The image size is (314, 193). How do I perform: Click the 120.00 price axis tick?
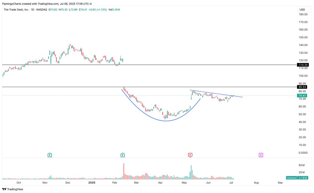coord(303,60)
